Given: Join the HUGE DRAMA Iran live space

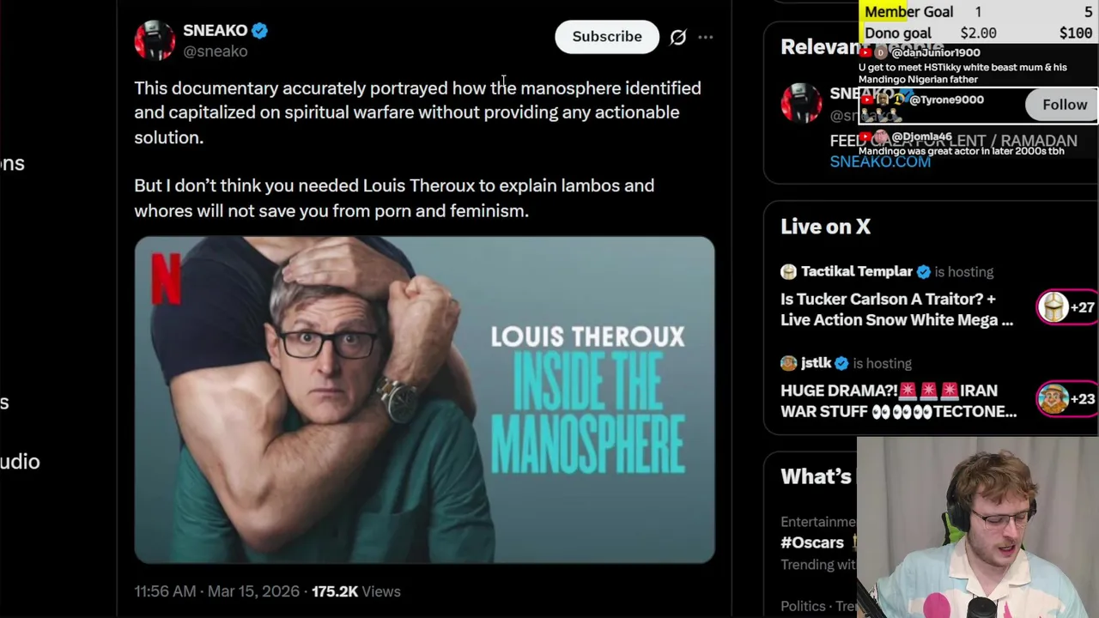Looking at the screenshot, I should coord(898,401).
